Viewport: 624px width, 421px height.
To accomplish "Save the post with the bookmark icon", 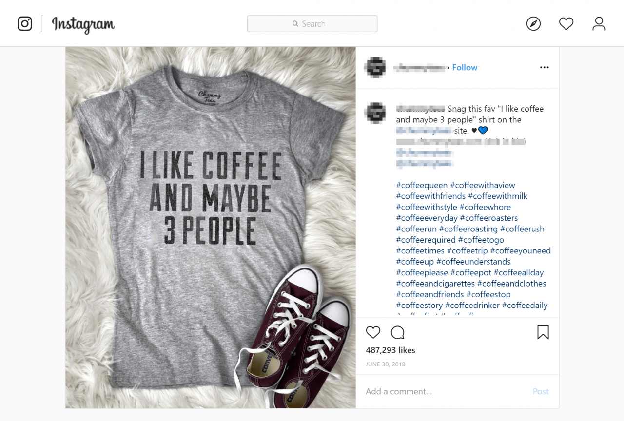I will pyautogui.click(x=543, y=332).
